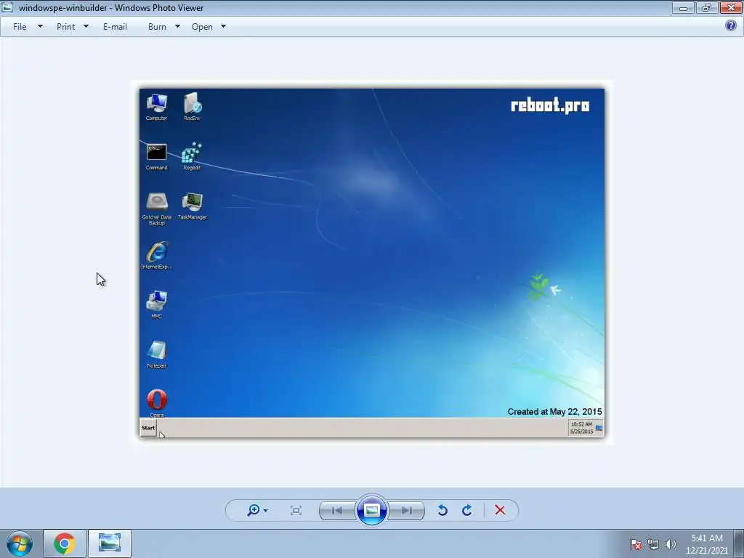Viewport: 744px width, 558px height.
Task: Expand the zoom size dropdown arrow
Action: click(x=265, y=511)
